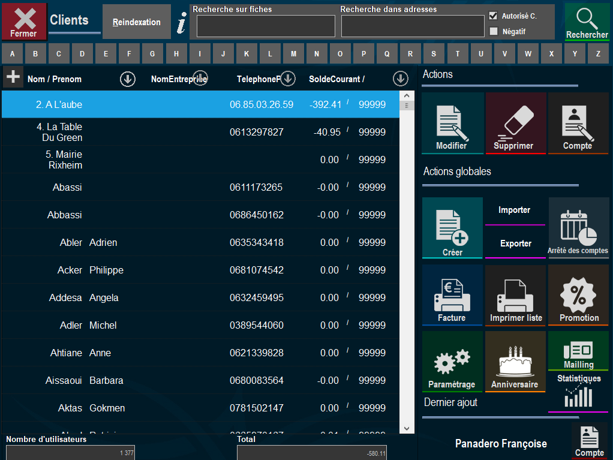Select the 4. La Table Du Green row
Image resolution: width=613 pixels, height=460 pixels.
point(200,132)
